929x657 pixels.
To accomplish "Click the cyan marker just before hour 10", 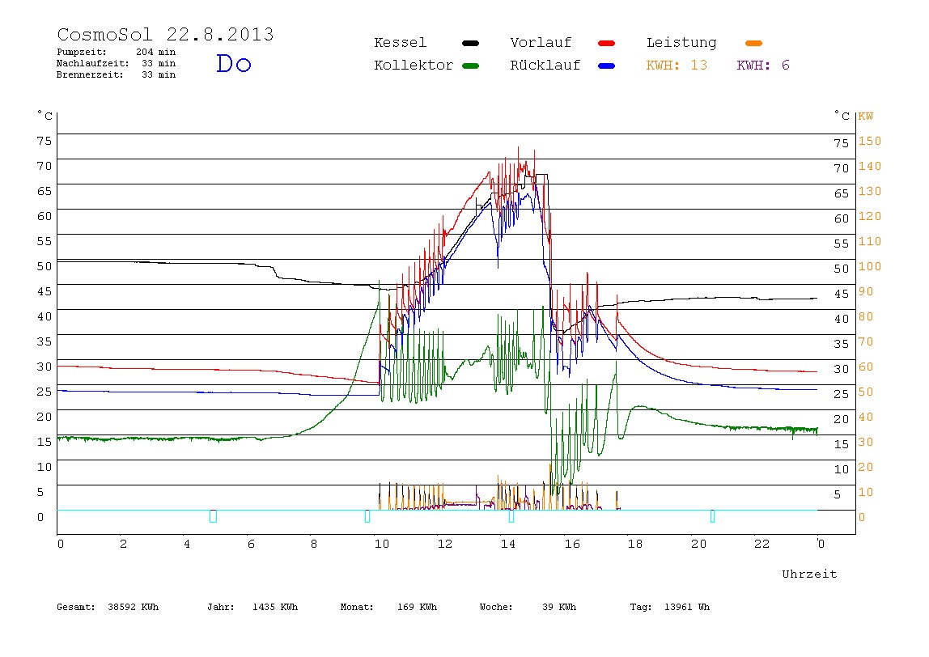I will [367, 516].
